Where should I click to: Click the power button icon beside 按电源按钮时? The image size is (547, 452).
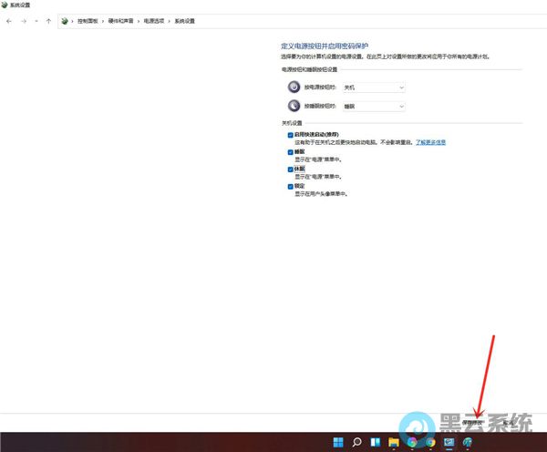tap(294, 87)
